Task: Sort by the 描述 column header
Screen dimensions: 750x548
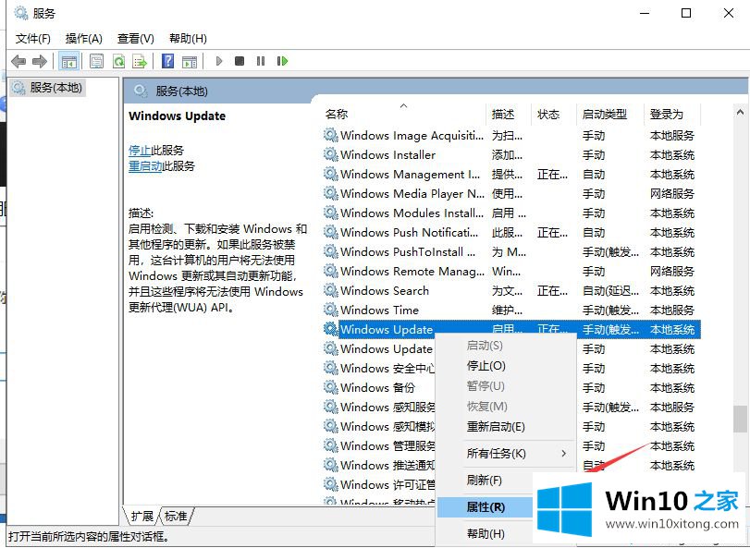Action: tap(509, 115)
